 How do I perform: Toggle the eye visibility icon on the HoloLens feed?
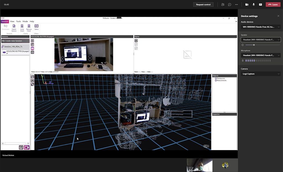[x=33, y=52]
